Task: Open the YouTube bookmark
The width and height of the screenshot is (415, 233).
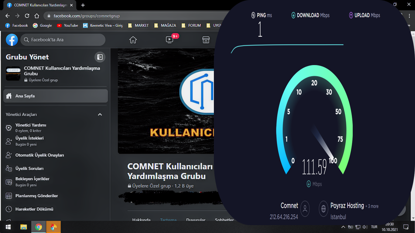Action: click(x=67, y=25)
